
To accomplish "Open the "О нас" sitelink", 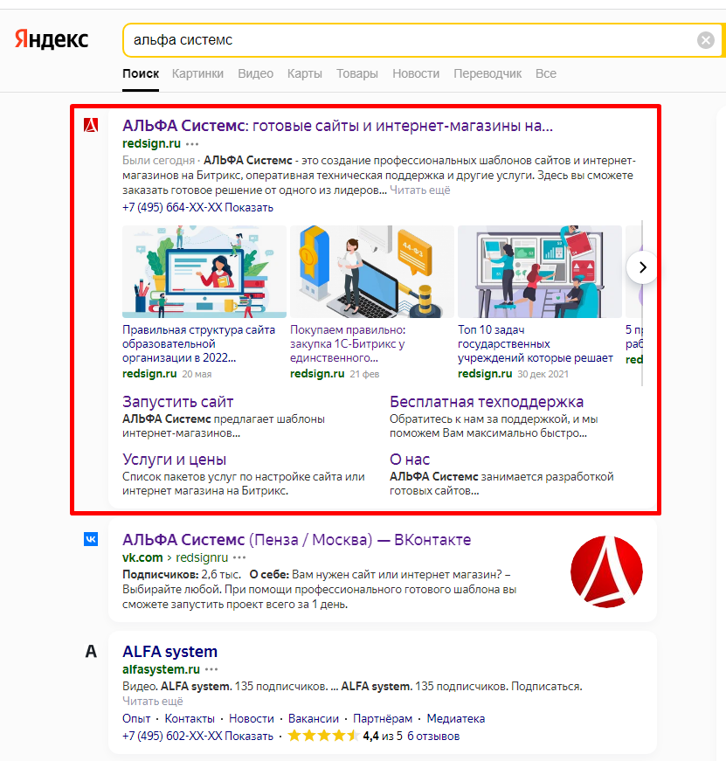I will [410, 459].
